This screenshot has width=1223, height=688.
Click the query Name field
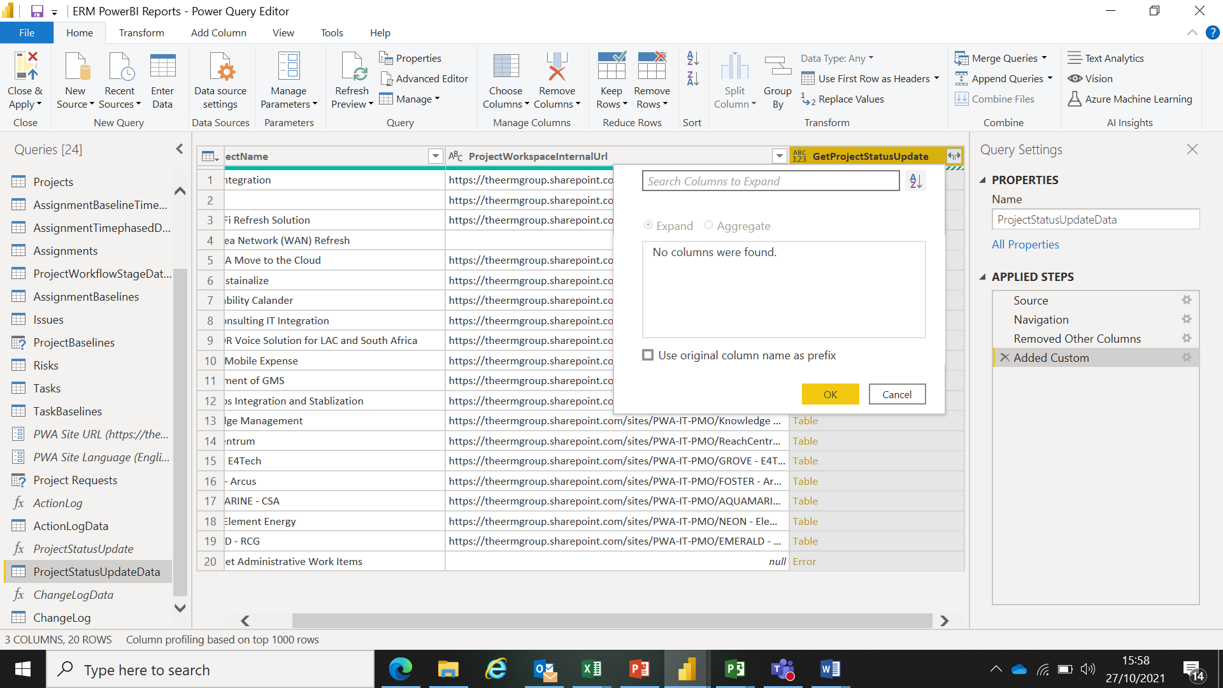click(x=1095, y=219)
